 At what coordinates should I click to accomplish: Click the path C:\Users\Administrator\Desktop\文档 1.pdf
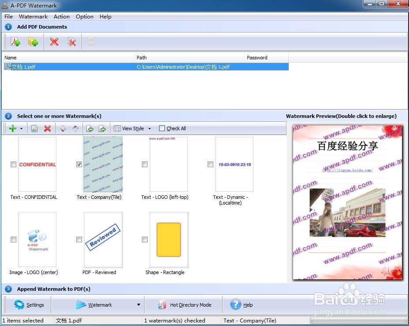point(183,67)
